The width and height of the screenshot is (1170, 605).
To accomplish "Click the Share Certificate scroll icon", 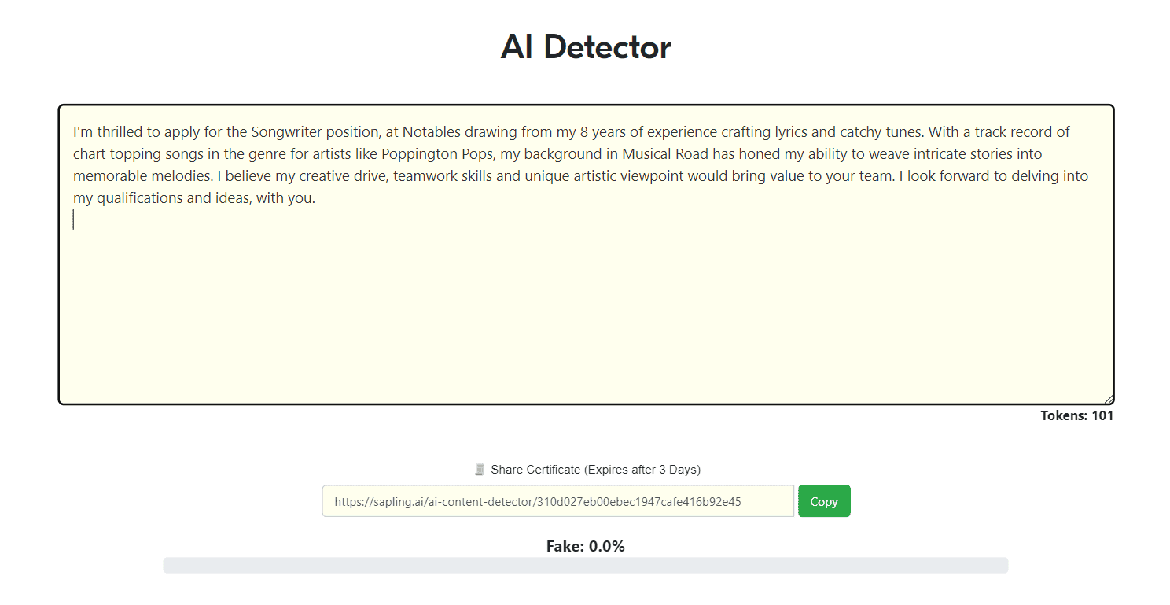I will tap(480, 470).
